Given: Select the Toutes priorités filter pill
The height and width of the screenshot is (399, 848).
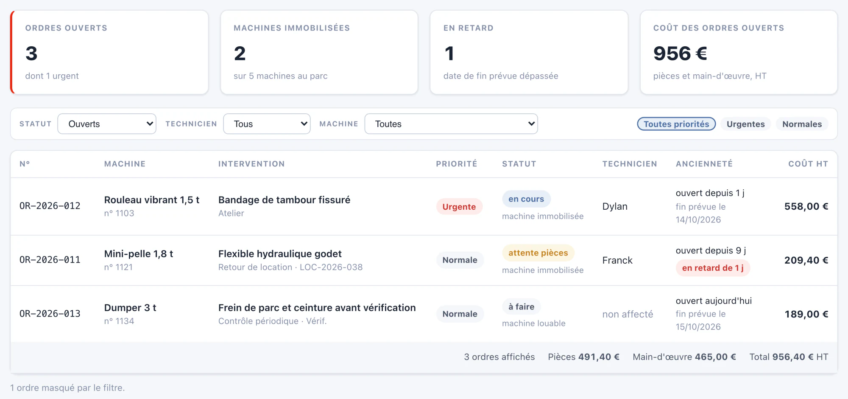Looking at the screenshot, I should click(676, 124).
